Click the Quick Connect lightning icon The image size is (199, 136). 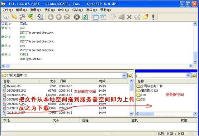pyautogui.click(x=14, y=17)
